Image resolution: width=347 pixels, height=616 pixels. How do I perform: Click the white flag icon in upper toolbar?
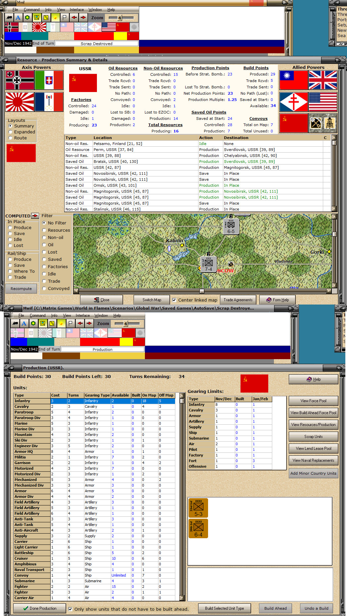pyautogui.click(x=65, y=18)
